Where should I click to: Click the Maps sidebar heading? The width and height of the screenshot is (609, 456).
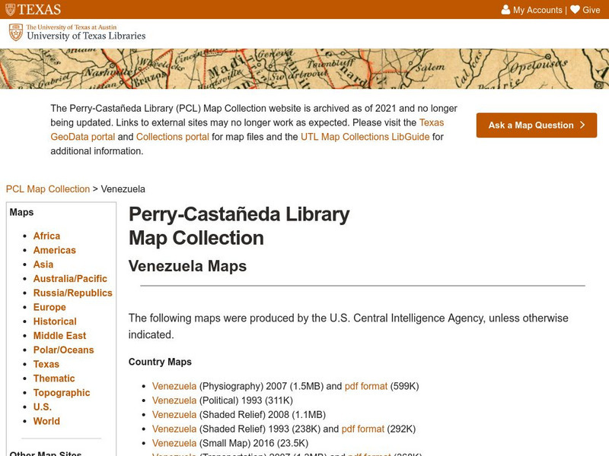pyautogui.click(x=21, y=212)
